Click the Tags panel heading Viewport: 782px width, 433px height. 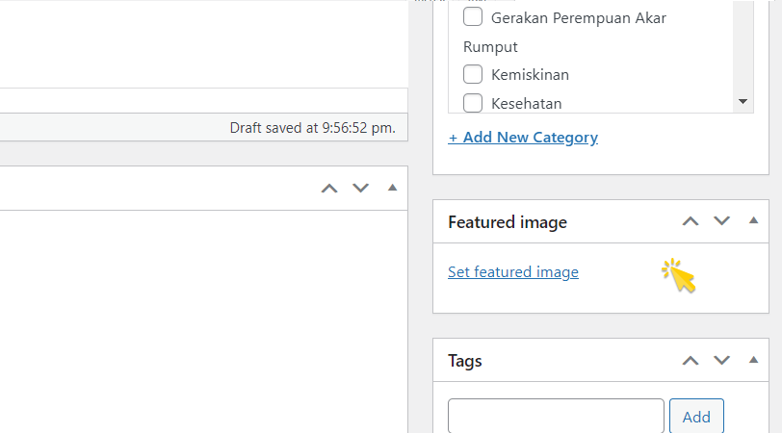tap(465, 362)
